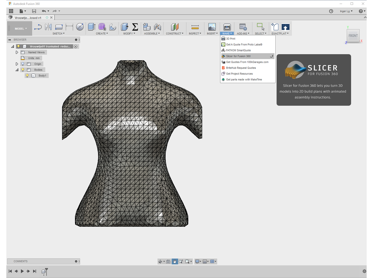Jump to timeline start button

pos(10,271)
